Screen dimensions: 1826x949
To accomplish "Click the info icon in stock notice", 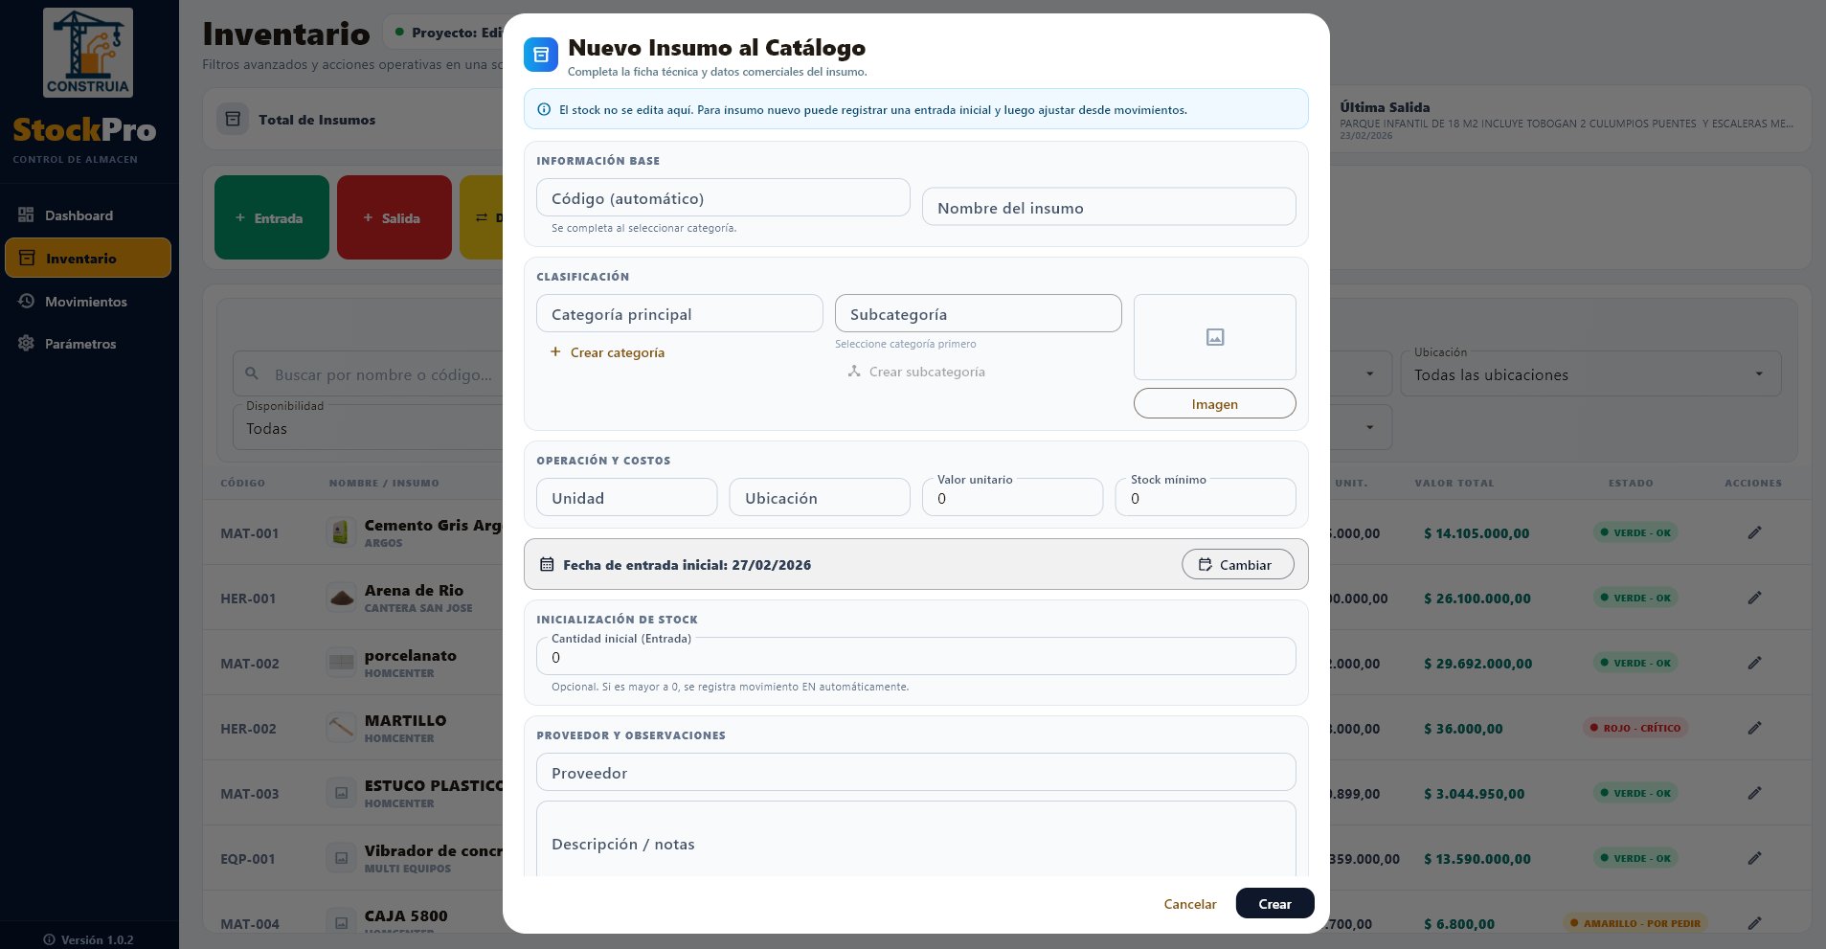I will point(544,110).
